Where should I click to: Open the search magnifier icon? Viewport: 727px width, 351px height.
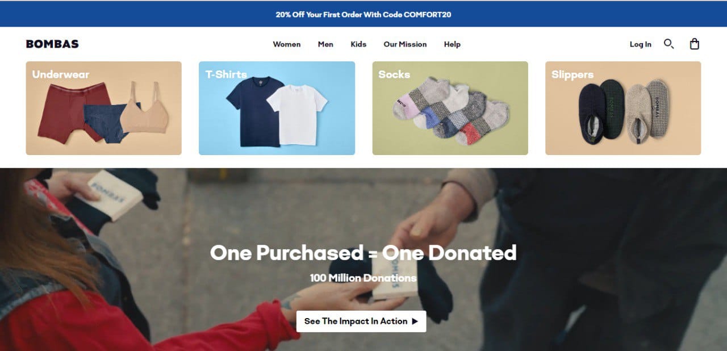[x=668, y=44]
